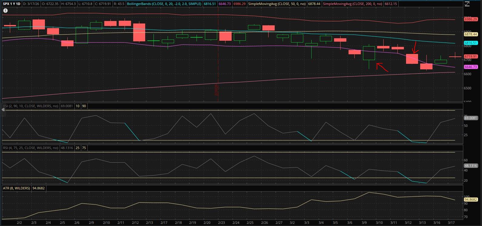Click the 6719.91 last price bubble
The width and height of the screenshot is (482, 226).
pos(471,56)
